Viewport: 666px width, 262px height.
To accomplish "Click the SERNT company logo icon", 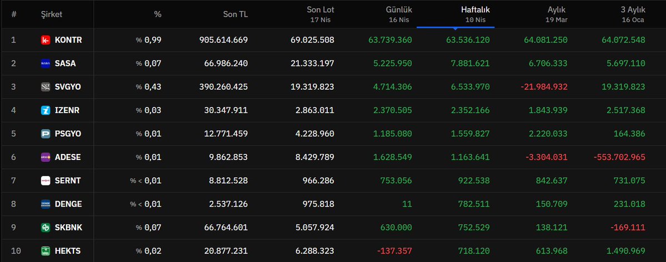I will pyautogui.click(x=46, y=181).
